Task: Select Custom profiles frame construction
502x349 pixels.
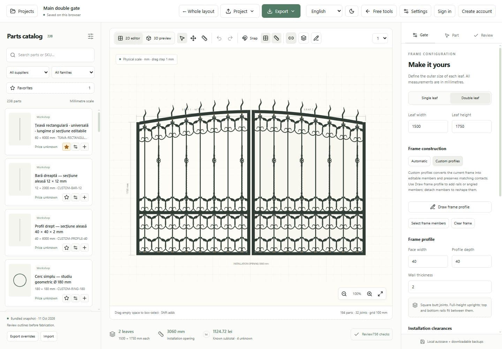Action: [448, 161]
